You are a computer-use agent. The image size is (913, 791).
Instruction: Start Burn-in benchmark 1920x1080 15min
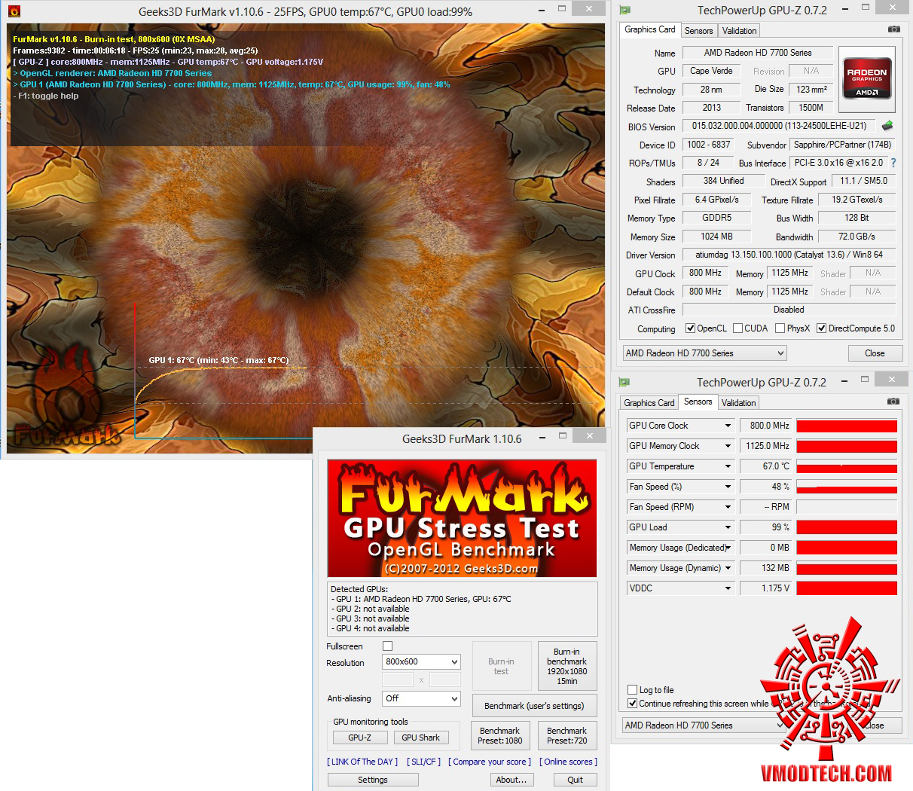[x=567, y=666]
